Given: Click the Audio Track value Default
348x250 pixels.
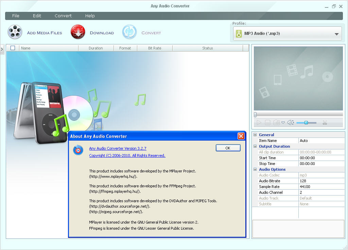Looking at the screenshot, I should 321,198.
